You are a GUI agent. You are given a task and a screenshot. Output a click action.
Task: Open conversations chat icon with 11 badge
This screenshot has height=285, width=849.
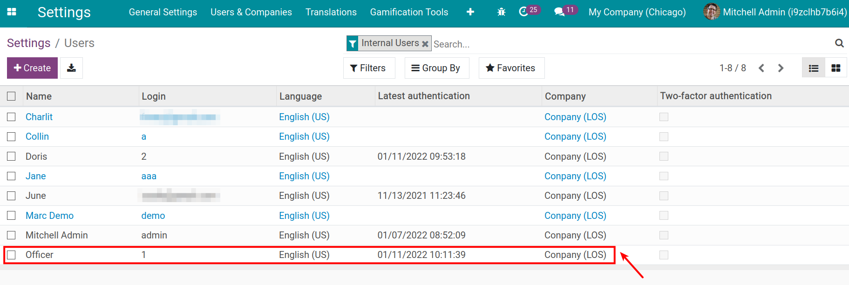coord(559,12)
